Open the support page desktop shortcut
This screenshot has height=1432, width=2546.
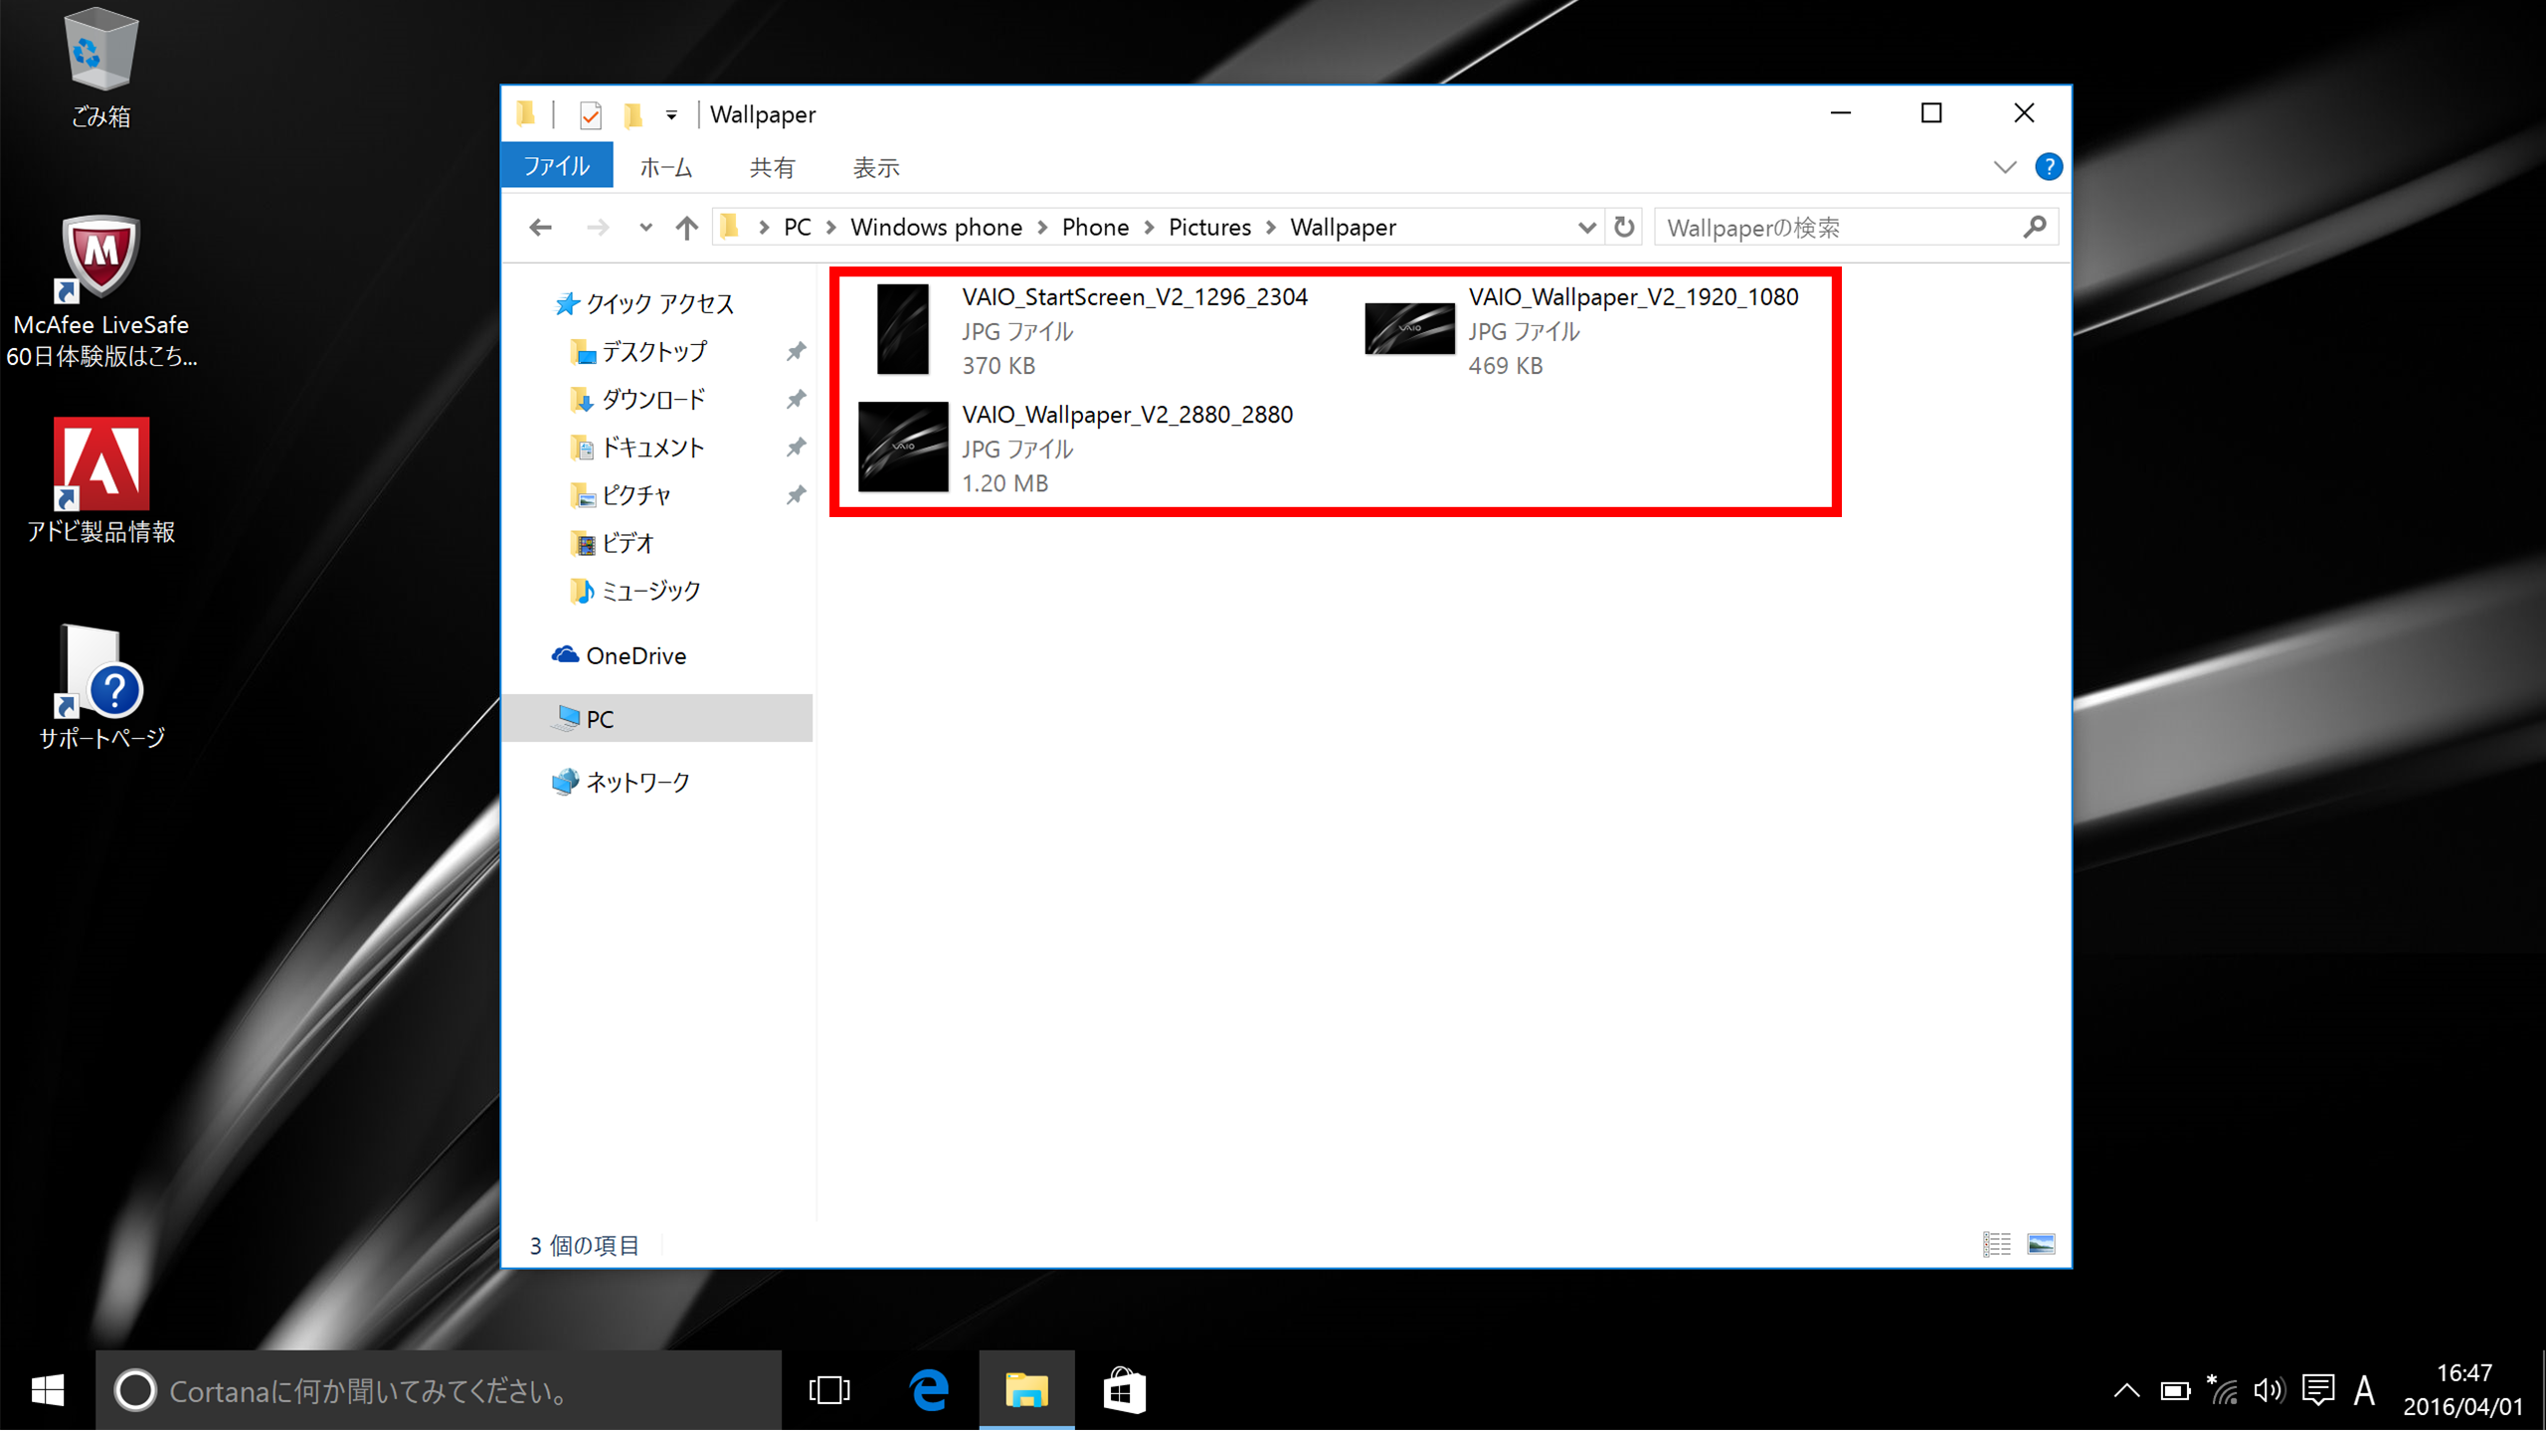(100, 686)
